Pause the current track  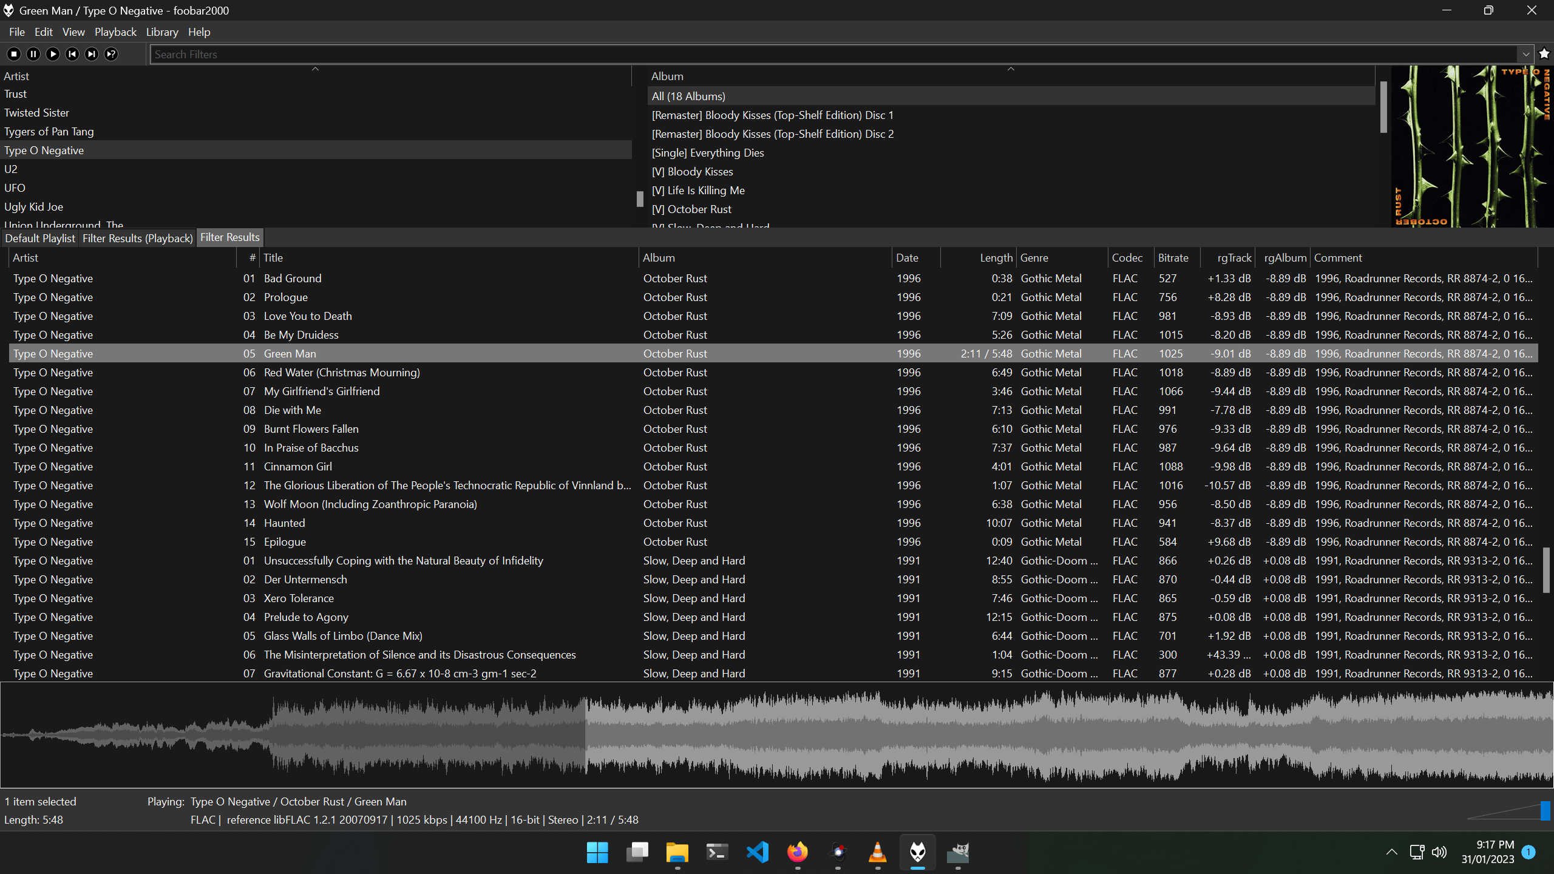(33, 54)
